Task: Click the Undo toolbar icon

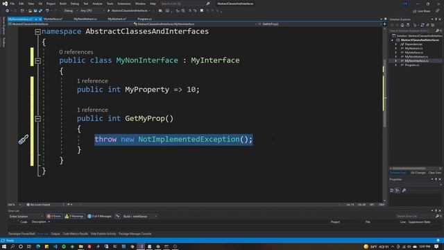Action: click(x=47, y=10)
